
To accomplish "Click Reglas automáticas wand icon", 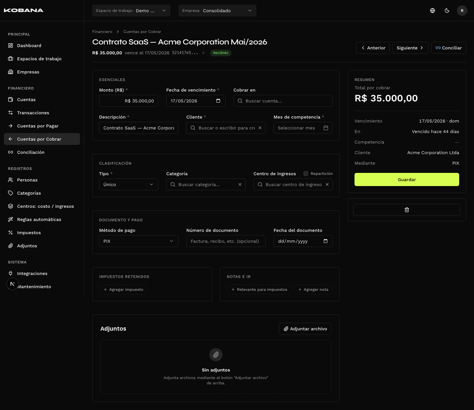I will coord(11,219).
